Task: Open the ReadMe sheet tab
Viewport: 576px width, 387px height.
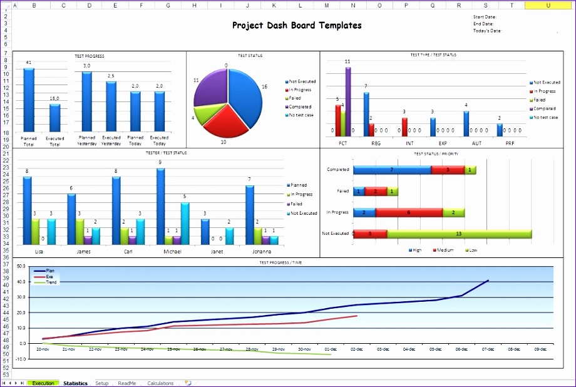Action: pyautogui.click(x=126, y=383)
